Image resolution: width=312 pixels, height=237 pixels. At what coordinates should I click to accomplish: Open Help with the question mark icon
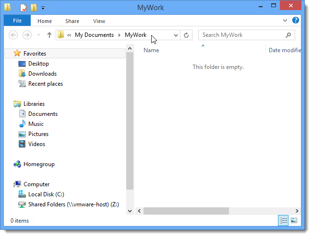coord(296,20)
